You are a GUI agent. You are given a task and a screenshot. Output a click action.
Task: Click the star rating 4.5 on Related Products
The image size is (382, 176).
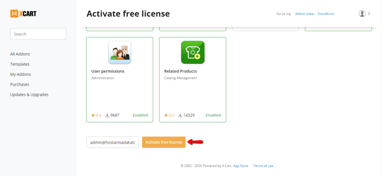tap(169, 115)
